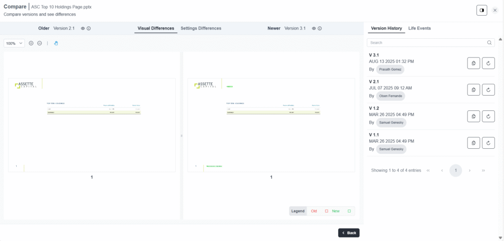Select page 1 in pagination
The image size is (504, 241).
[x=456, y=170]
